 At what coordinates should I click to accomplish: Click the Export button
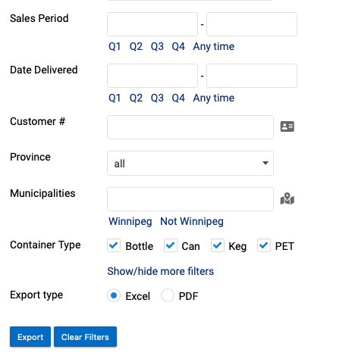[x=30, y=337]
